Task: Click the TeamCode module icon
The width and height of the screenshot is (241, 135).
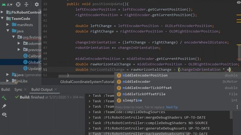Action: click(8, 18)
